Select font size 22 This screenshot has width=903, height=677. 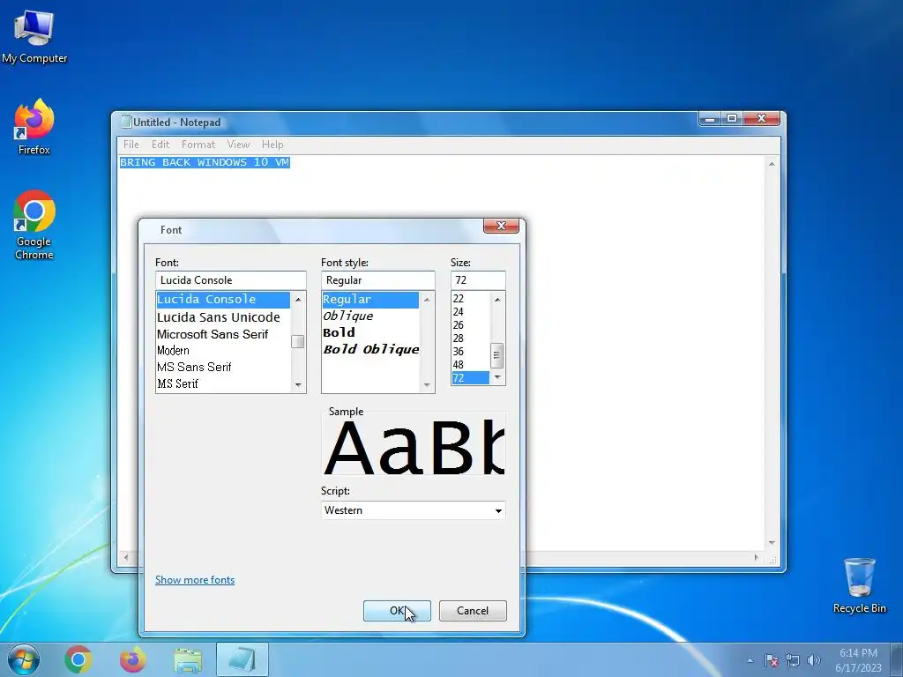click(x=471, y=299)
